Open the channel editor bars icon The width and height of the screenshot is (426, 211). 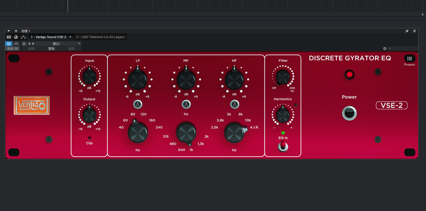coord(9,37)
